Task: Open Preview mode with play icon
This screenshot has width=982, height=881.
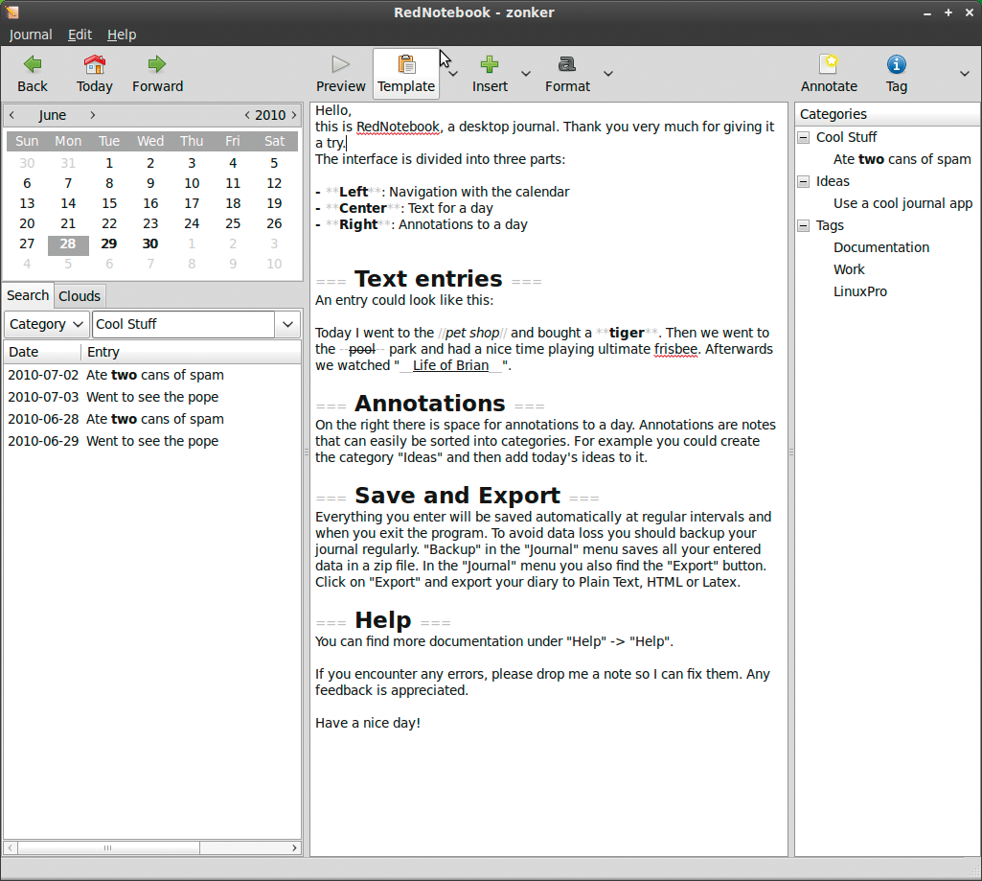Action: [x=340, y=64]
